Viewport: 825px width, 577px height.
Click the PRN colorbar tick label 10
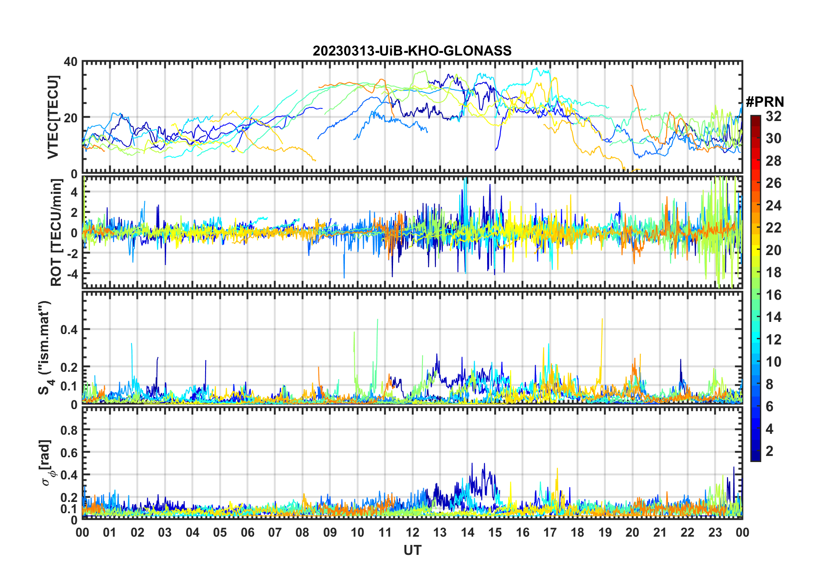click(773, 362)
